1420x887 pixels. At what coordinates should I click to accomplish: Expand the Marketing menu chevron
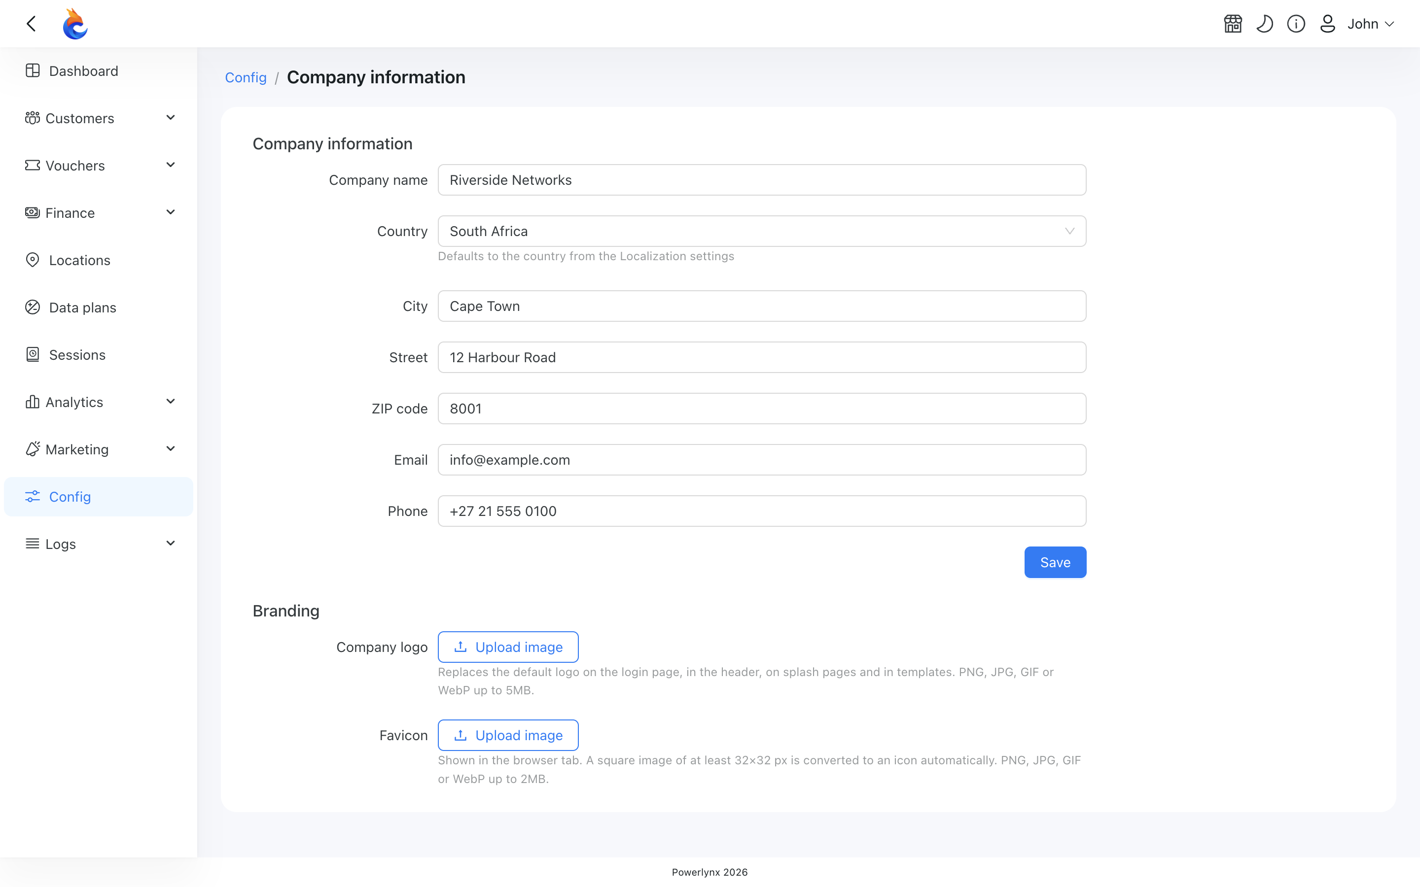(x=171, y=449)
